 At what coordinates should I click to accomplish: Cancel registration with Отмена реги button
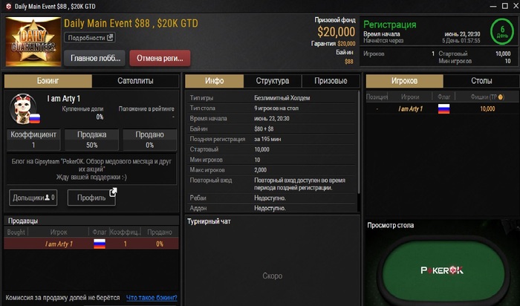160,59
